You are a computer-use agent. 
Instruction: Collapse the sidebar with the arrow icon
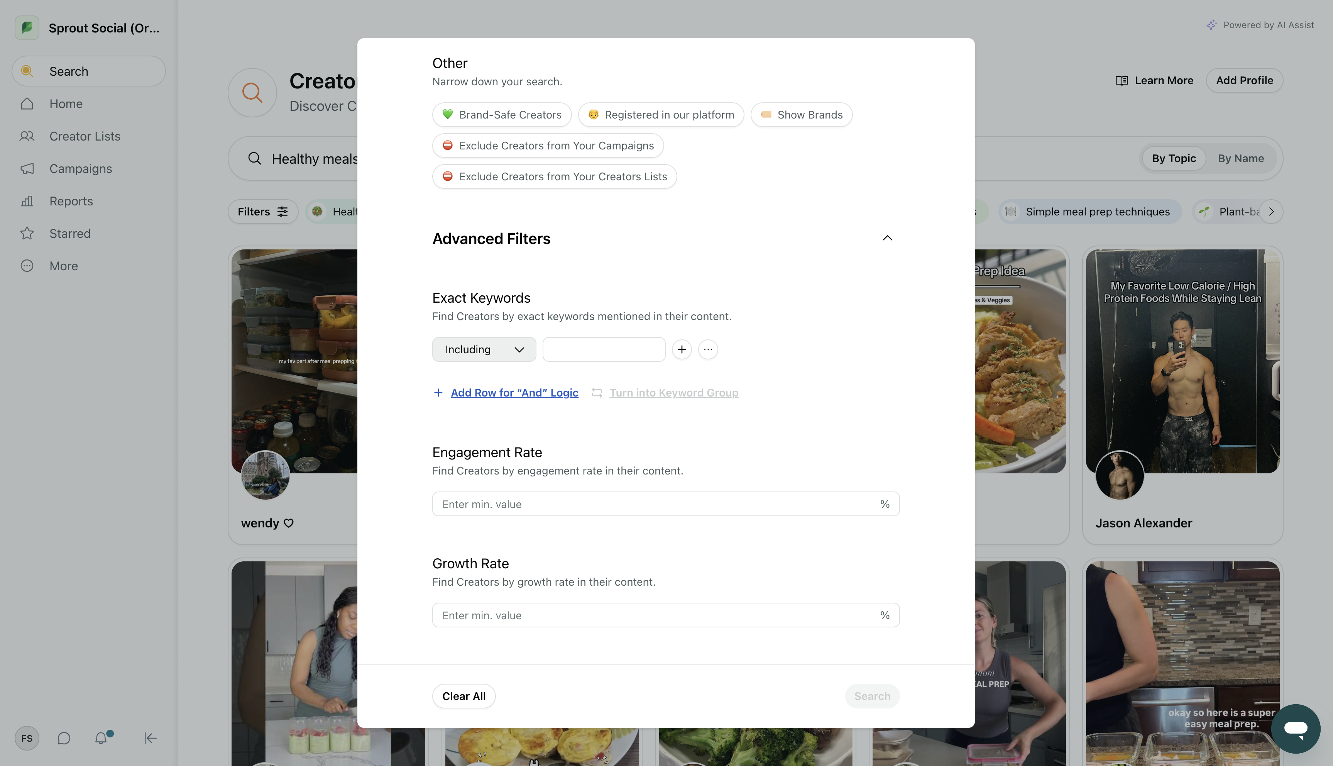point(150,738)
